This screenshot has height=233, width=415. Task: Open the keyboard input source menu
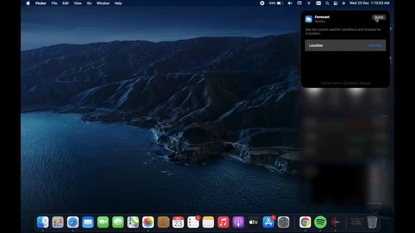point(318,3)
